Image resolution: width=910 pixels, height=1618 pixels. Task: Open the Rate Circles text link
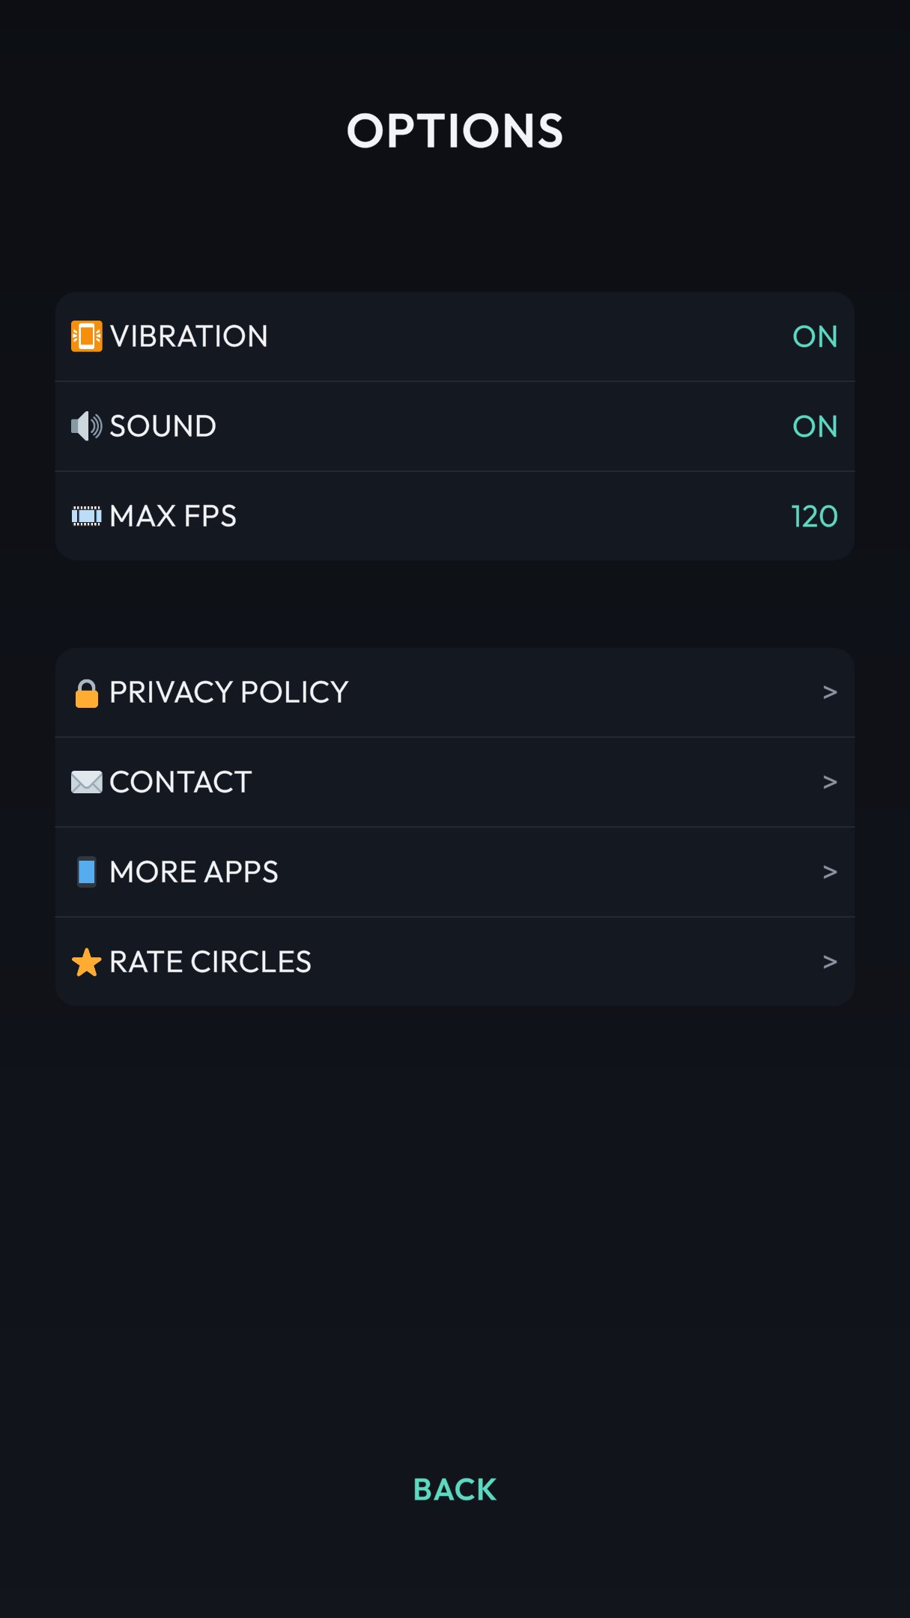(x=210, y=962)
